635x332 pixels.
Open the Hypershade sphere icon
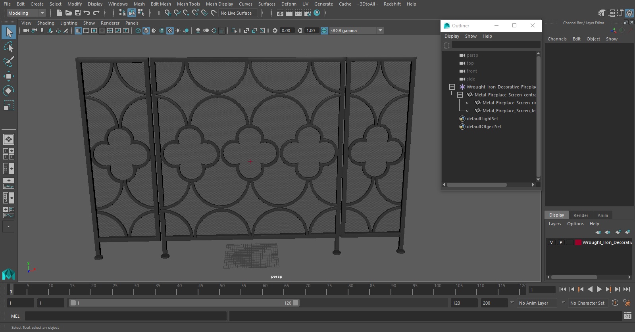coord(317,13)
